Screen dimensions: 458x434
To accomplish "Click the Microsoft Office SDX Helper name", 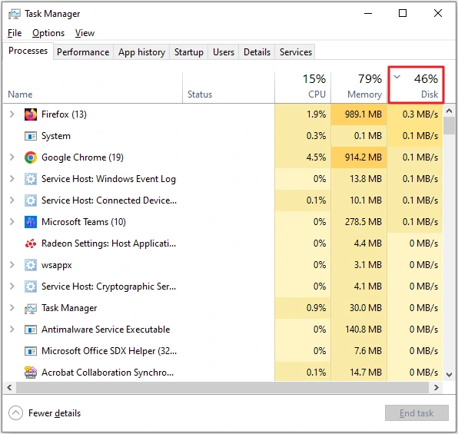I will click(x=109, y=351).
